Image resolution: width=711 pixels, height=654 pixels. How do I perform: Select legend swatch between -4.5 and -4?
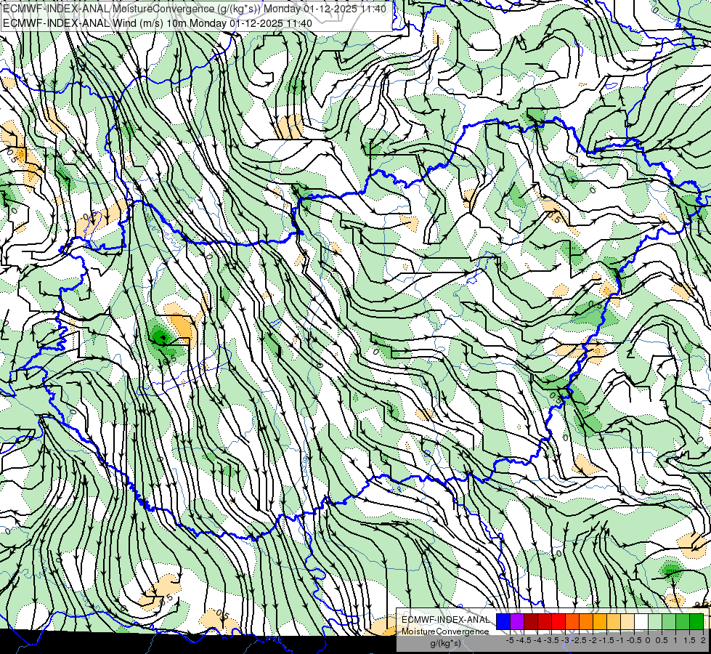coord(531,622)
